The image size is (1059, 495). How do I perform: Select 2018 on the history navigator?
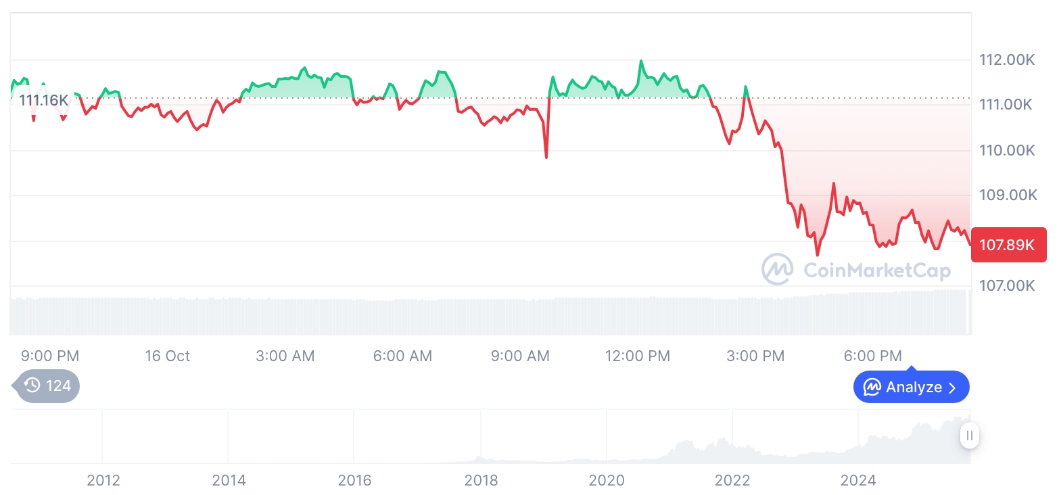[481, 481]
